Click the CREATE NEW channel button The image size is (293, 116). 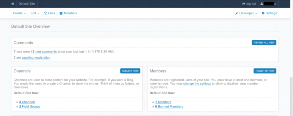coord(130,71)
